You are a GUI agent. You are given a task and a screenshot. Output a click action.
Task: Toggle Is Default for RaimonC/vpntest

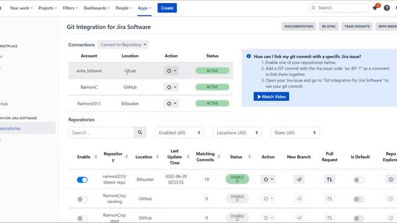pyautogui.click(x=359, y=218)
